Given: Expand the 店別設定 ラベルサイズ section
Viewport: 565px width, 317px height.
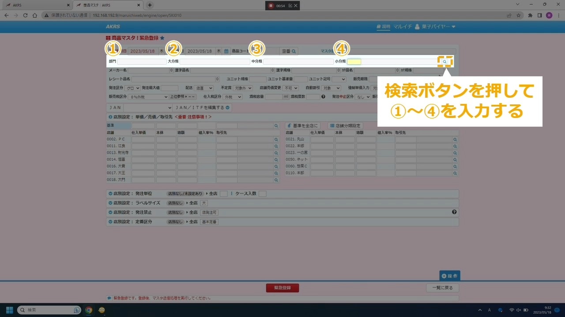Looking at the screenshot, I should pos(110,203).
